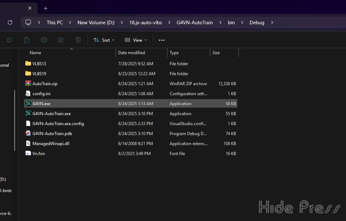Click the Delete trash icon
Image resolution: width=346 pixels, height=221 pixels.
coord(78,40)
